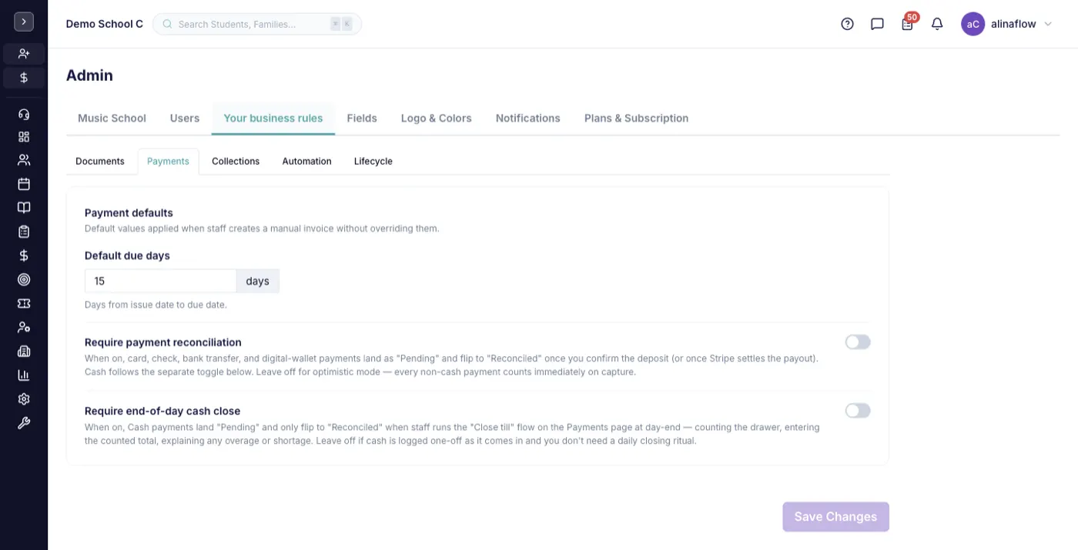Open the dashboard grid icon in sidebar
Screen dimensions: 1078x550
[x=24, y=137]
